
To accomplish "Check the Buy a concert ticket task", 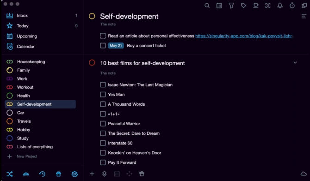I will pos(103,46).
